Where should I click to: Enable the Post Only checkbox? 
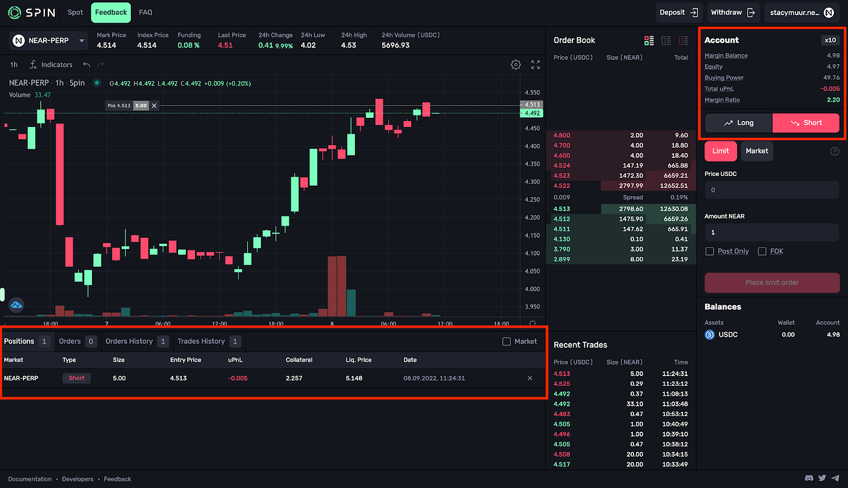[710, 251]
